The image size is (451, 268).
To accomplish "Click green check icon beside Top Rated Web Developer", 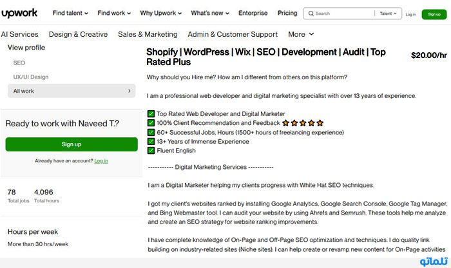I will click(x=151, y=113).
